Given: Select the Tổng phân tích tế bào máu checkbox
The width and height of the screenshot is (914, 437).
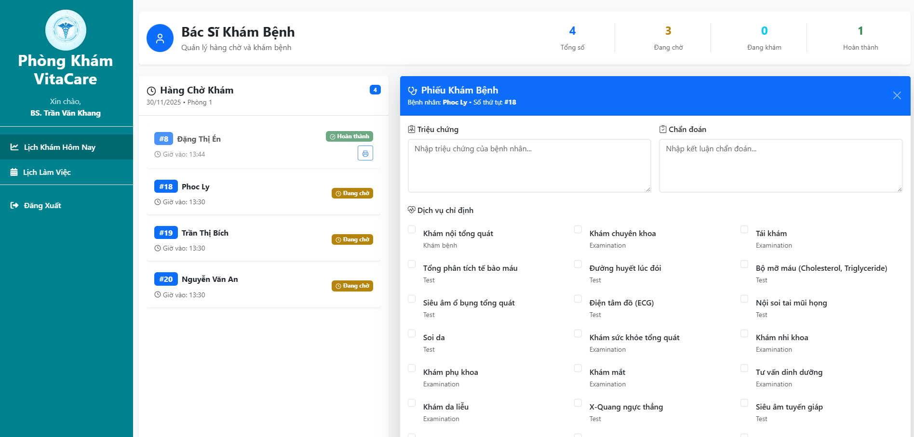Looking at the screenshot, I should [x=412, y=264].
